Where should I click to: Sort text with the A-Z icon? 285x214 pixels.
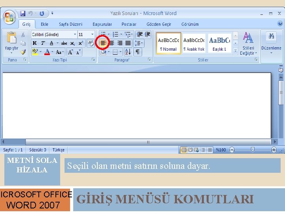pyautogui.click(x=128, y=52)
